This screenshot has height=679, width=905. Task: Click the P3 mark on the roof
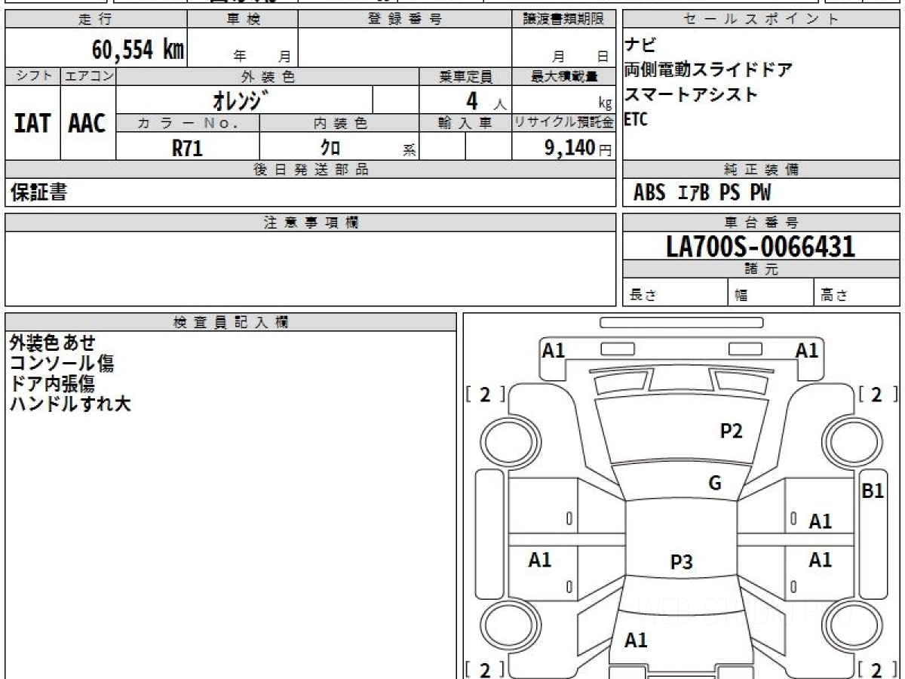(681, 562)
